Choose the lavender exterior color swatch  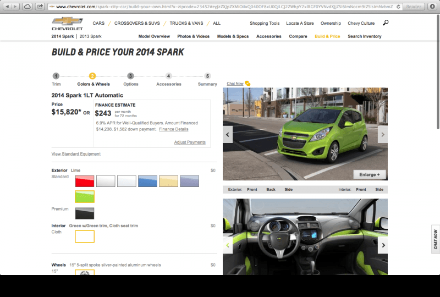pyautogui.click(x=189, y=181)
